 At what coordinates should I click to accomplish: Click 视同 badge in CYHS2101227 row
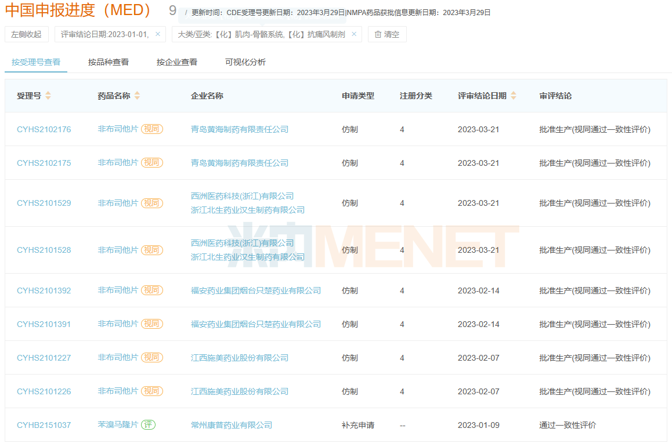[152, 357]
